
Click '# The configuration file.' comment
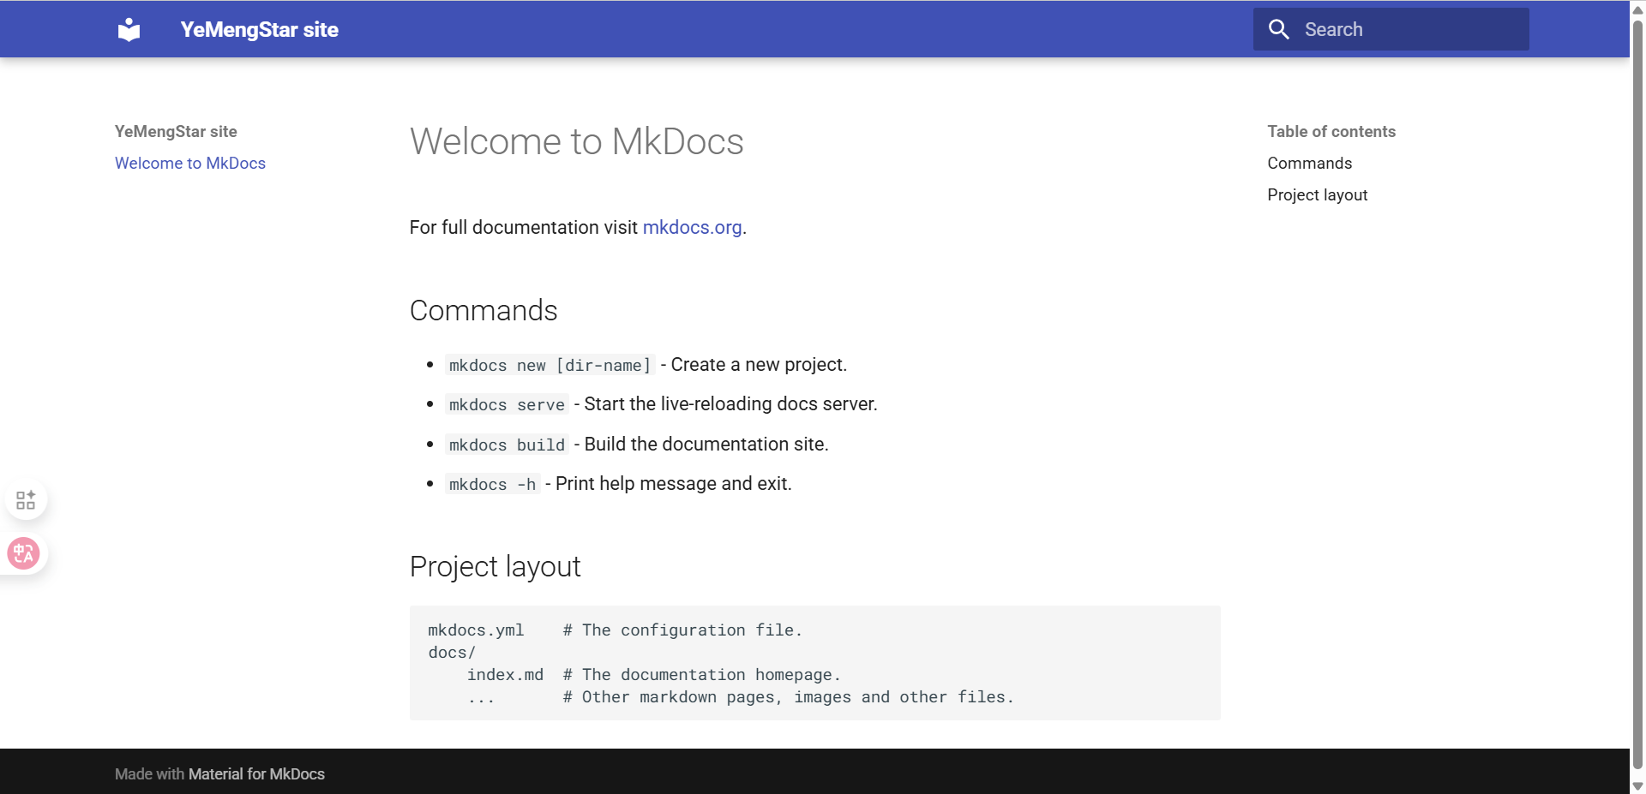[x=682, y=630]
